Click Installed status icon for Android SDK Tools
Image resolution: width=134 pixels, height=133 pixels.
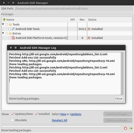click(x=89, y=29)
